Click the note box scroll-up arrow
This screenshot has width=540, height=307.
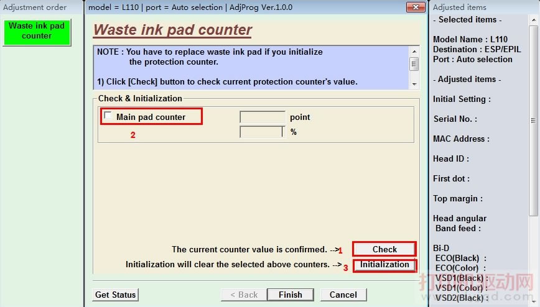[414, 51]
